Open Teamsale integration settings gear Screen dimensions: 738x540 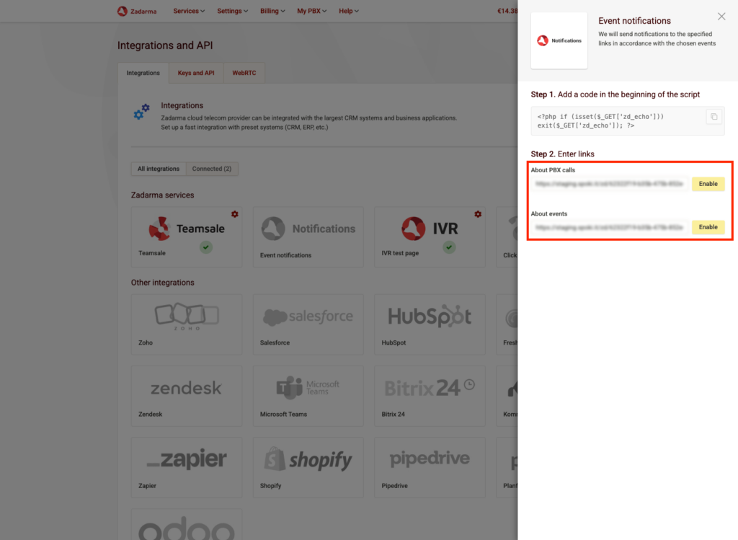point(235,214)
